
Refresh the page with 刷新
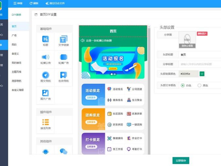coord(34,3)
